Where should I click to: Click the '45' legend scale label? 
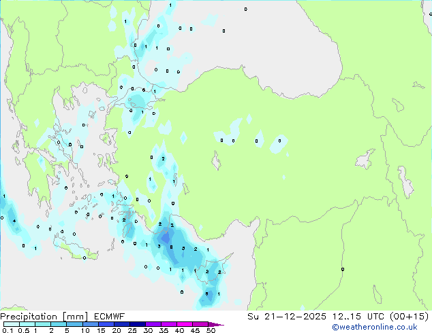pos(195,330)
